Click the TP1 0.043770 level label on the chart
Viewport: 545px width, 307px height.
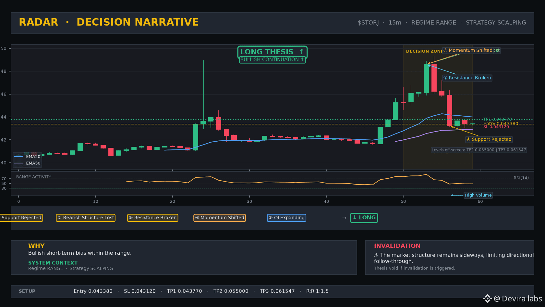498,119
